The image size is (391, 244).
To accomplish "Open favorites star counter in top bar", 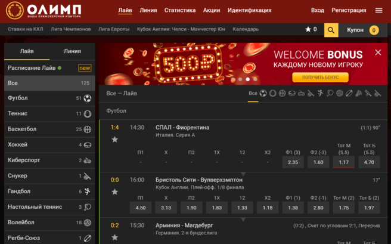I will pos(311,29).
